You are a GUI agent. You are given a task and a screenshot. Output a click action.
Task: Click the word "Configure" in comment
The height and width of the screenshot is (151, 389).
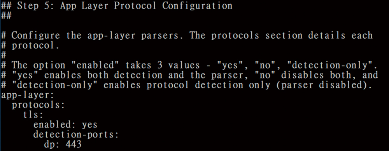35,36
